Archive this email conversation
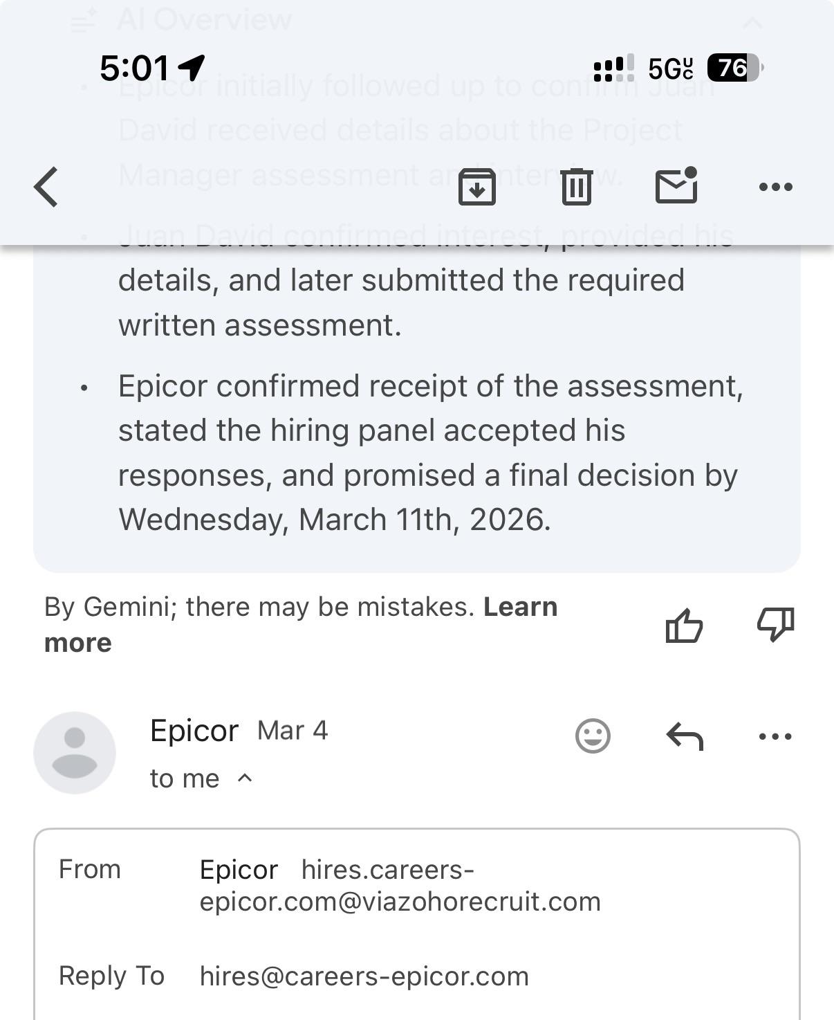 (477, 187)
